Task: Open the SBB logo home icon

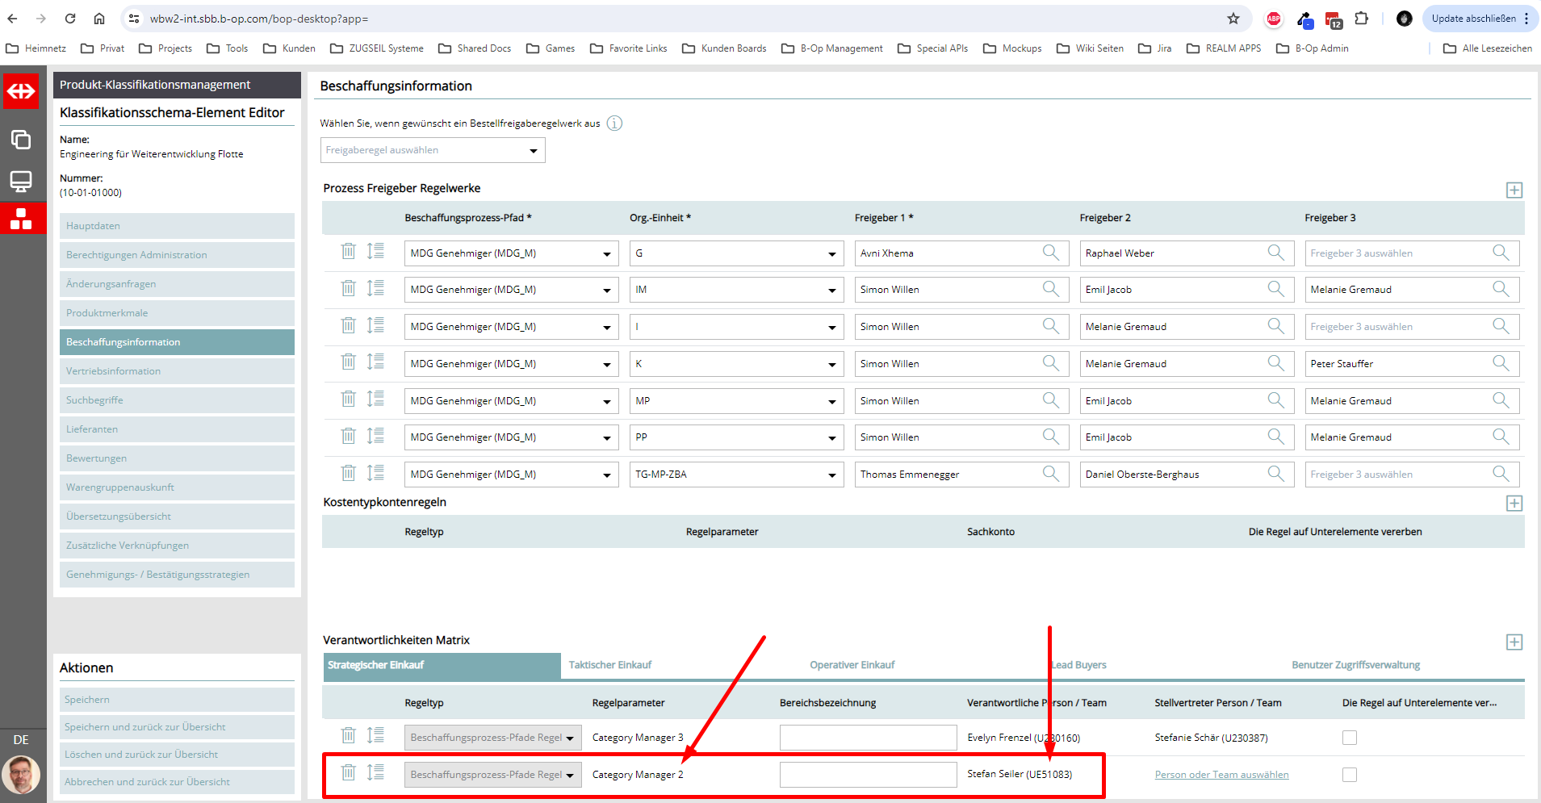Action: point(21,91)
